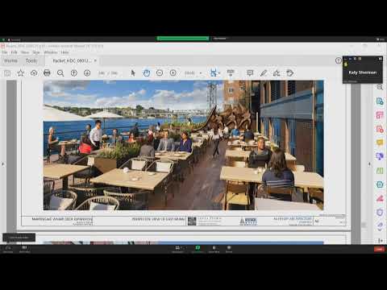The image size is (387, 290).
Task: Click the Kelly Shannon video thumbnail
Action: pyautogui.click(x=362, y=70)
